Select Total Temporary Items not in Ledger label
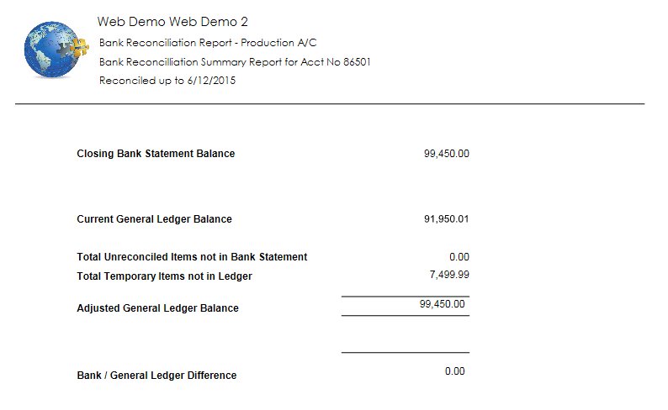668x410 pixels. click(x=164, y=276)
